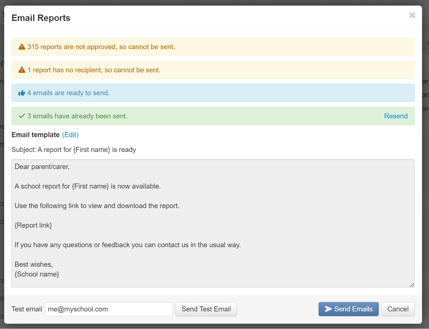Viewport: 429px width, 329px height.
Task: Select the '1 report has no recipient' message
Action: pos(94,70)
